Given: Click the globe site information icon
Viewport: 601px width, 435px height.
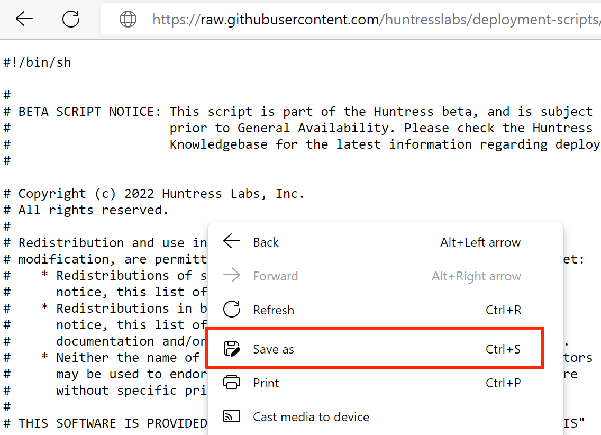Looking at the screenshot, I should click(128, 19).
